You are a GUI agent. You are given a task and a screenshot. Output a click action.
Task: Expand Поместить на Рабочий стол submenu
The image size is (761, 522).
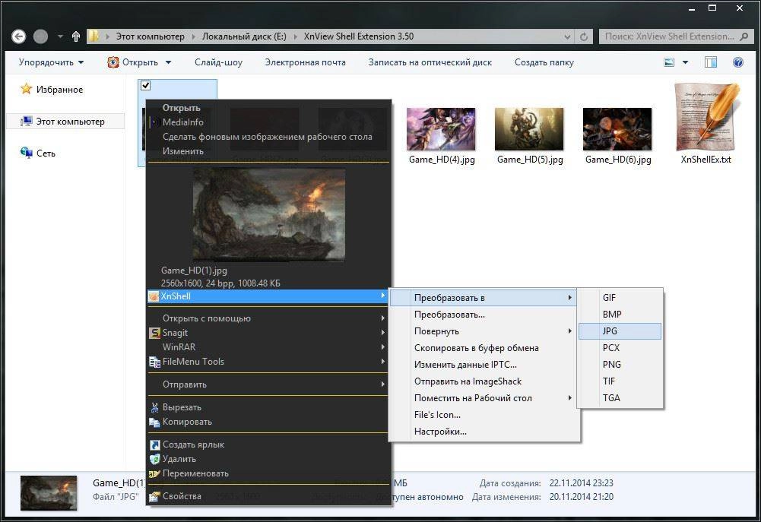[484, 398]
